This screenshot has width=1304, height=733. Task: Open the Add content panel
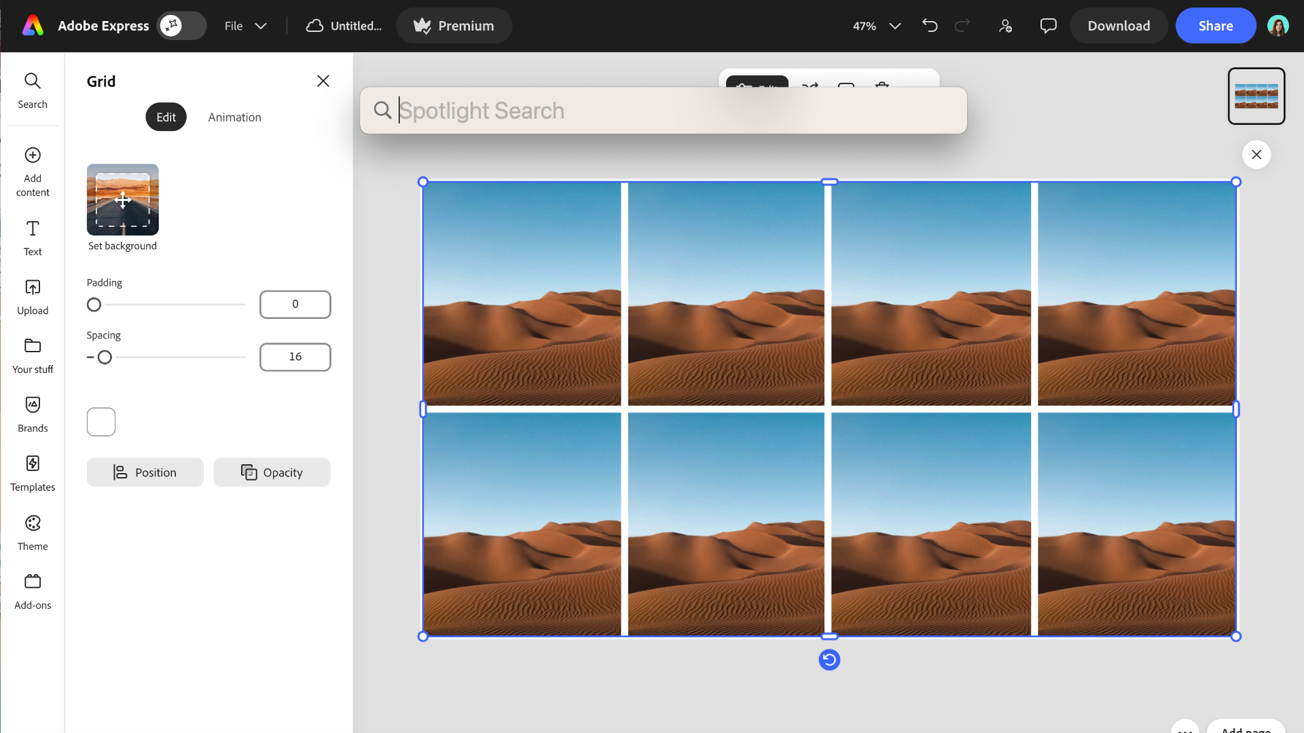tap(33, 172)
